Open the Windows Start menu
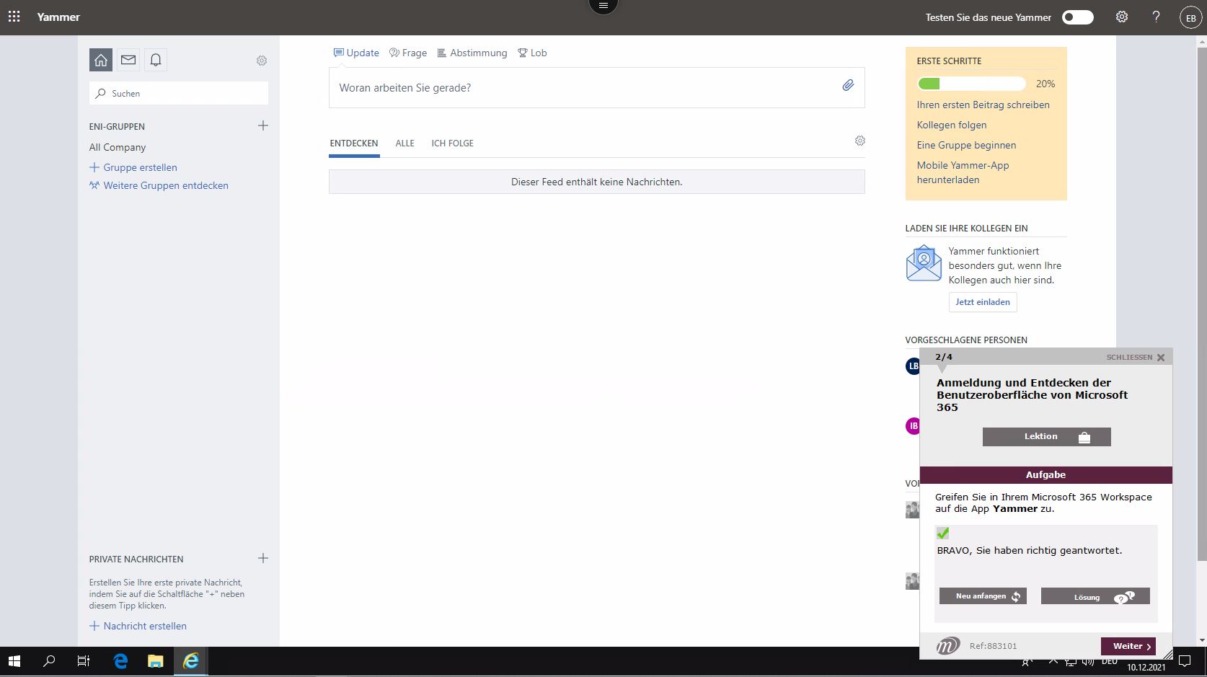This screenshot has height=677, width=1207. point(14,660)
